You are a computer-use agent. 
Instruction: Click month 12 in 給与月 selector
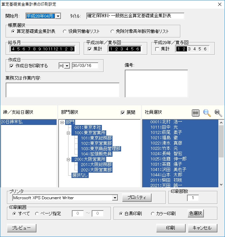click(x=56, y=49)
